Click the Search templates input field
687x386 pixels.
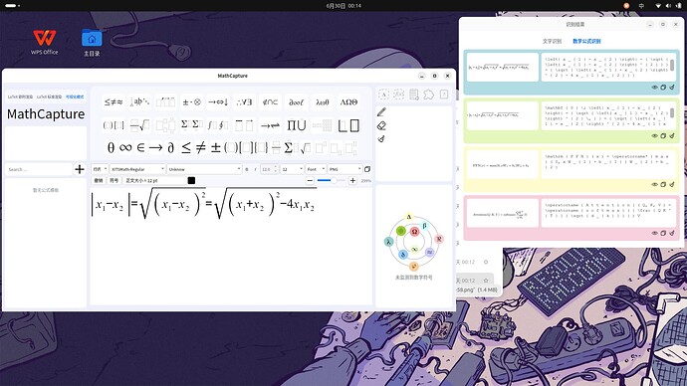pyautogui.click(x=39, y=169)
